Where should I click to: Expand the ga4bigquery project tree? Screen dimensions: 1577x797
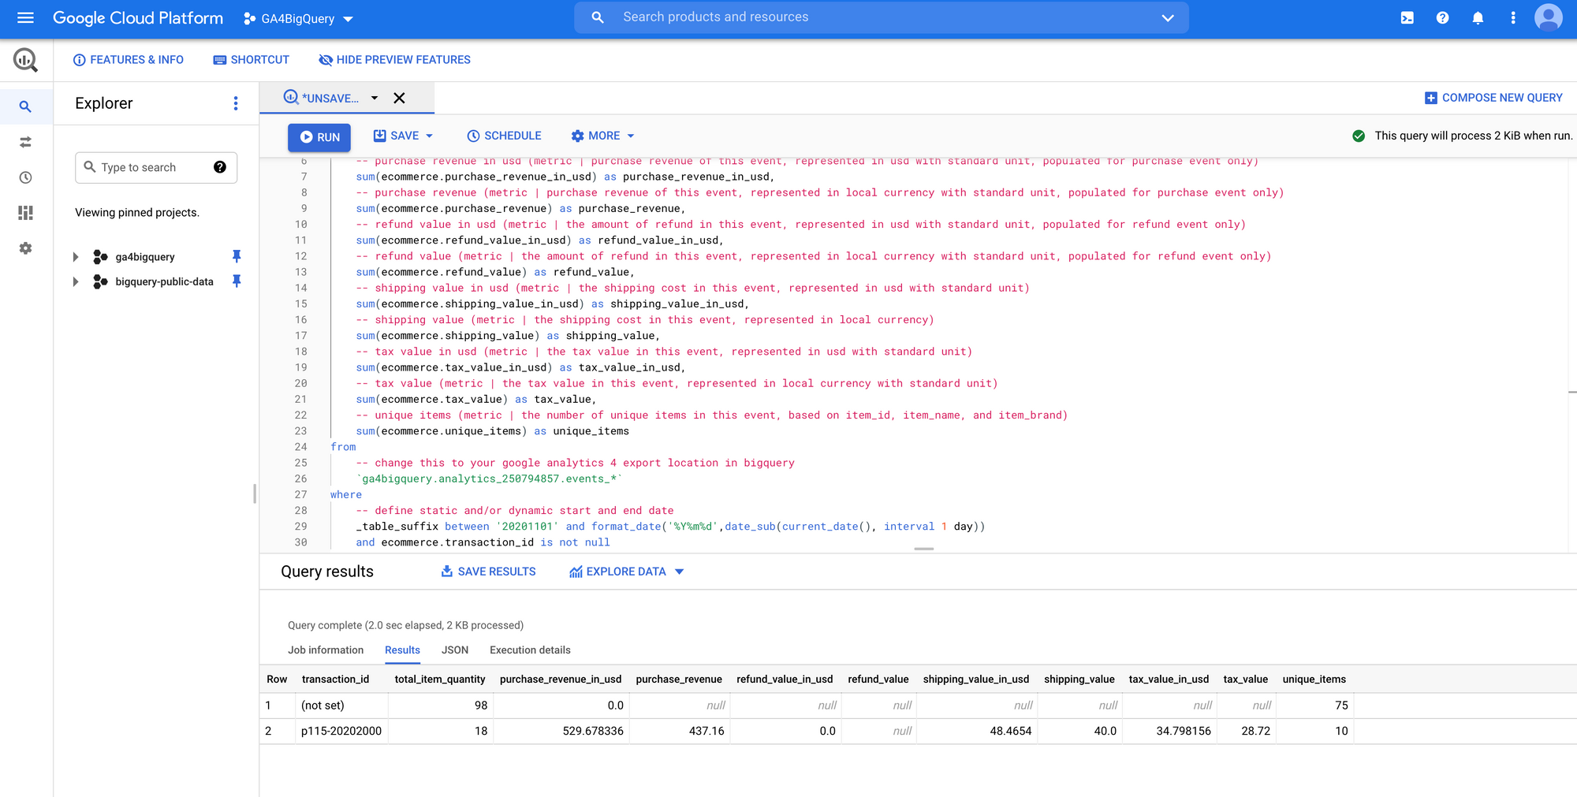(76, 257)
